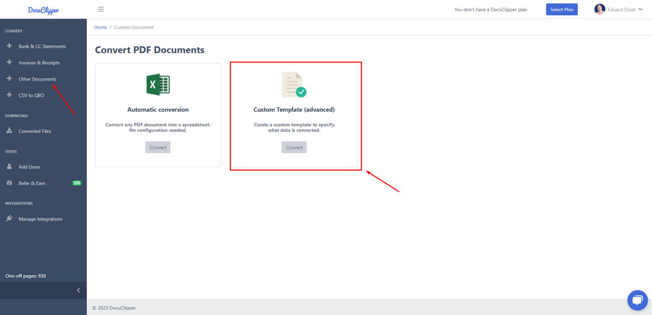This screenshot has height=315, width=652.
Task: Click the Automatic conversion title
Action: (158, 110)
